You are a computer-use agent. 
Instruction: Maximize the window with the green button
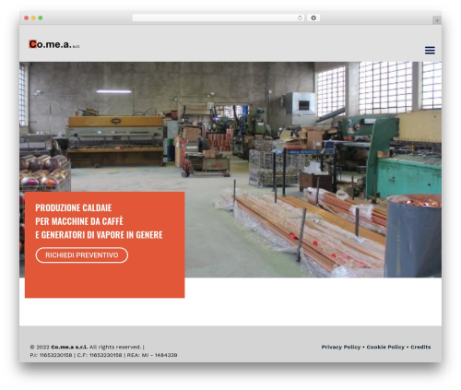(41, 18)
